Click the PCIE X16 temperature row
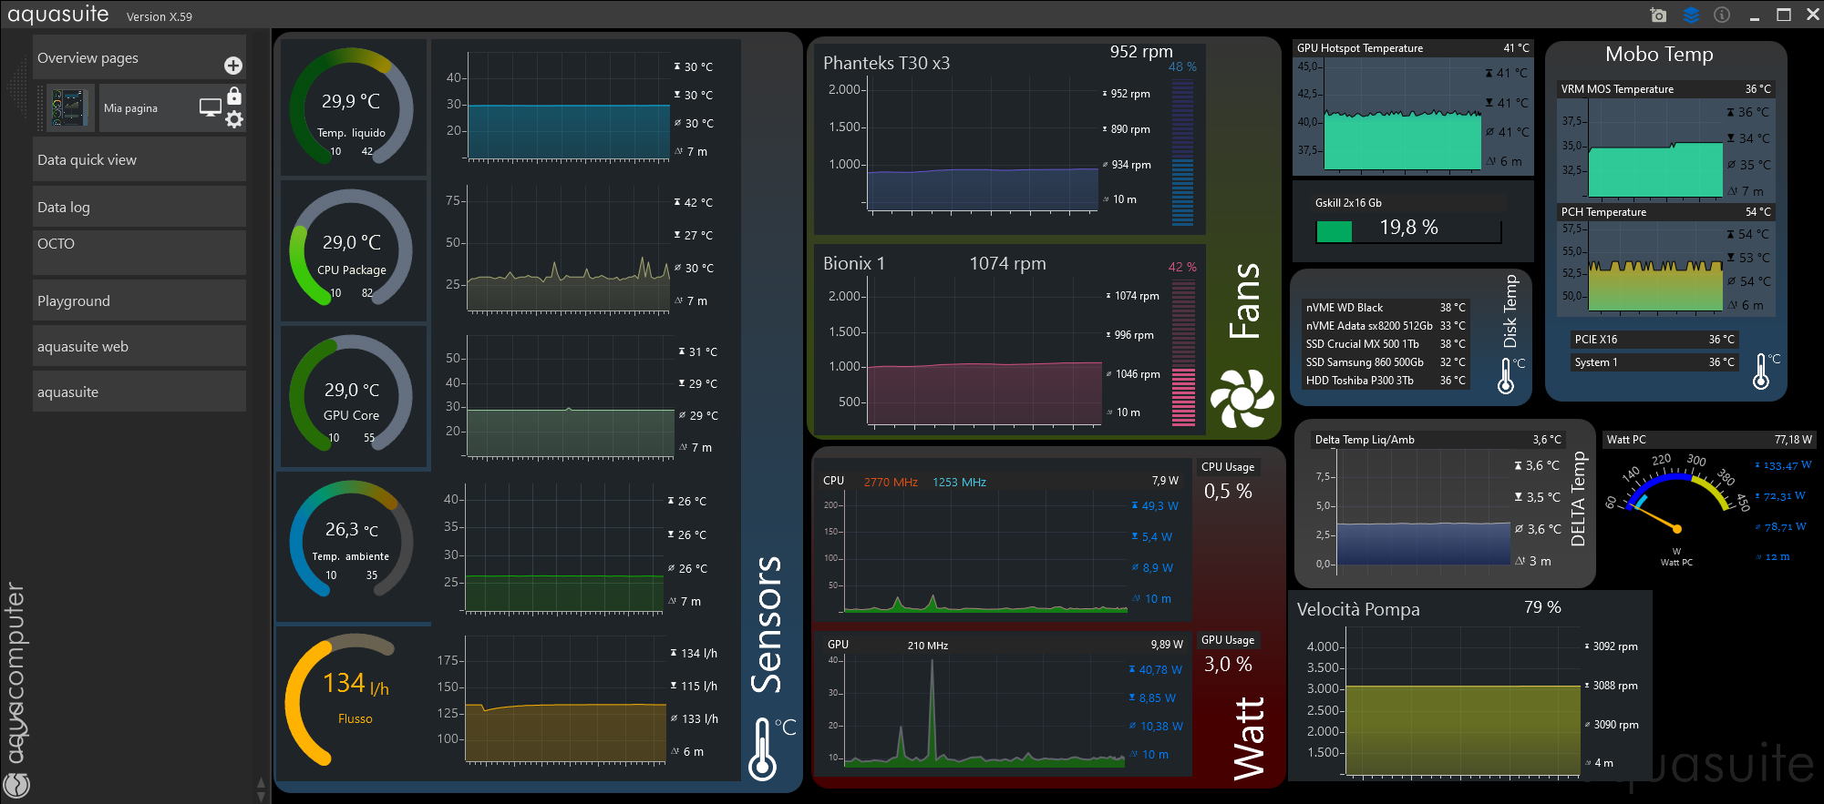The width and height of the screenshot is (1824, 804). 1654,340
